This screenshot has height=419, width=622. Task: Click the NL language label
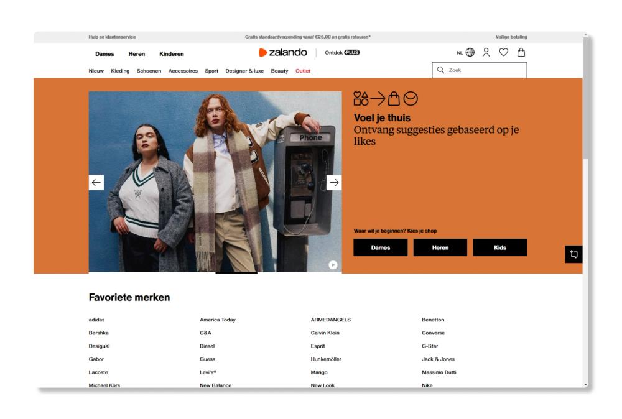[x=460, y=53]
